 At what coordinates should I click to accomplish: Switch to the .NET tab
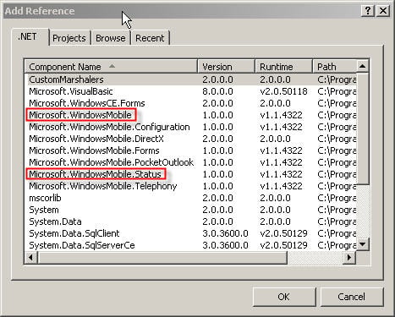click(30, 37)
